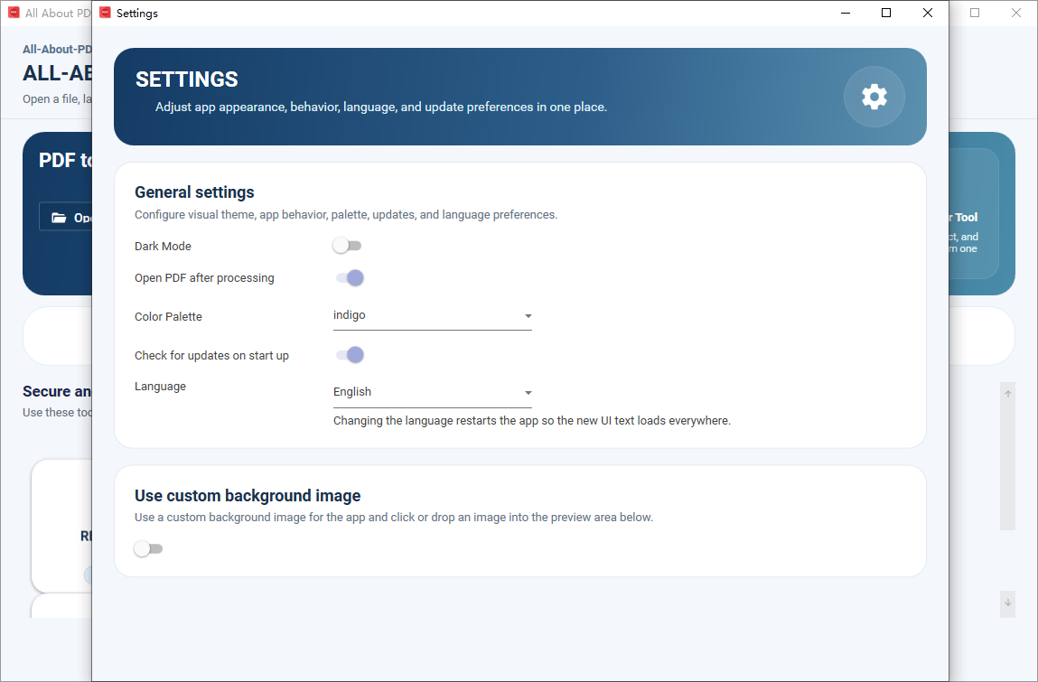Click the Color Palette dropdown arrow

click(x=528, y=316)
